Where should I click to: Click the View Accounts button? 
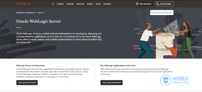click(144, 4)
